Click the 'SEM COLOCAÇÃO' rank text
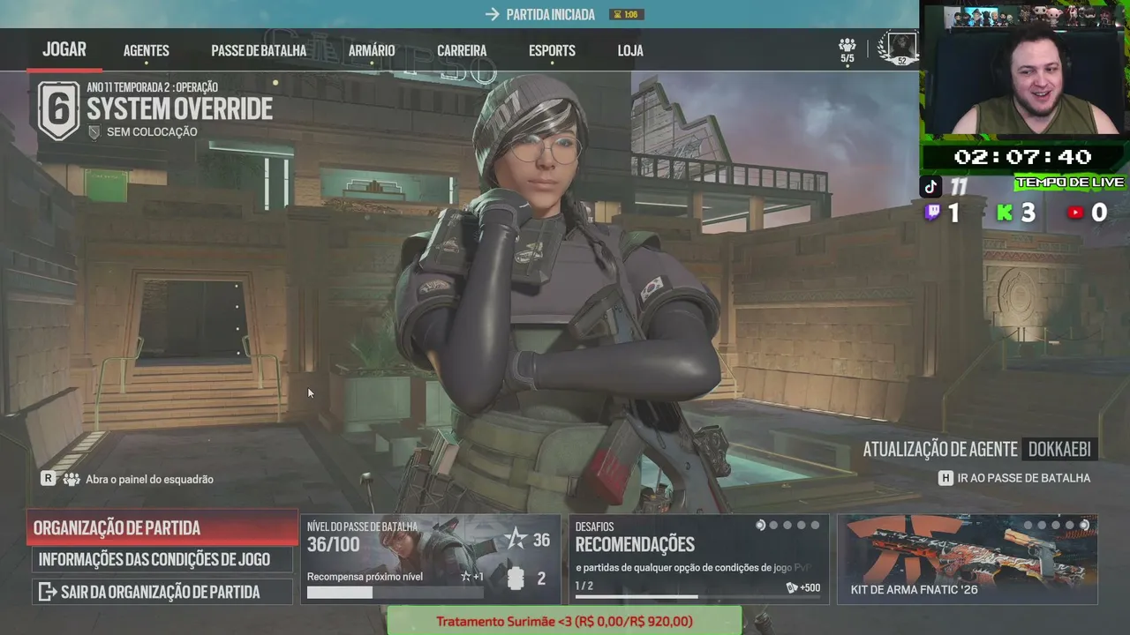Viewport: 1130px width, 635px height. (x=152, y=132)
